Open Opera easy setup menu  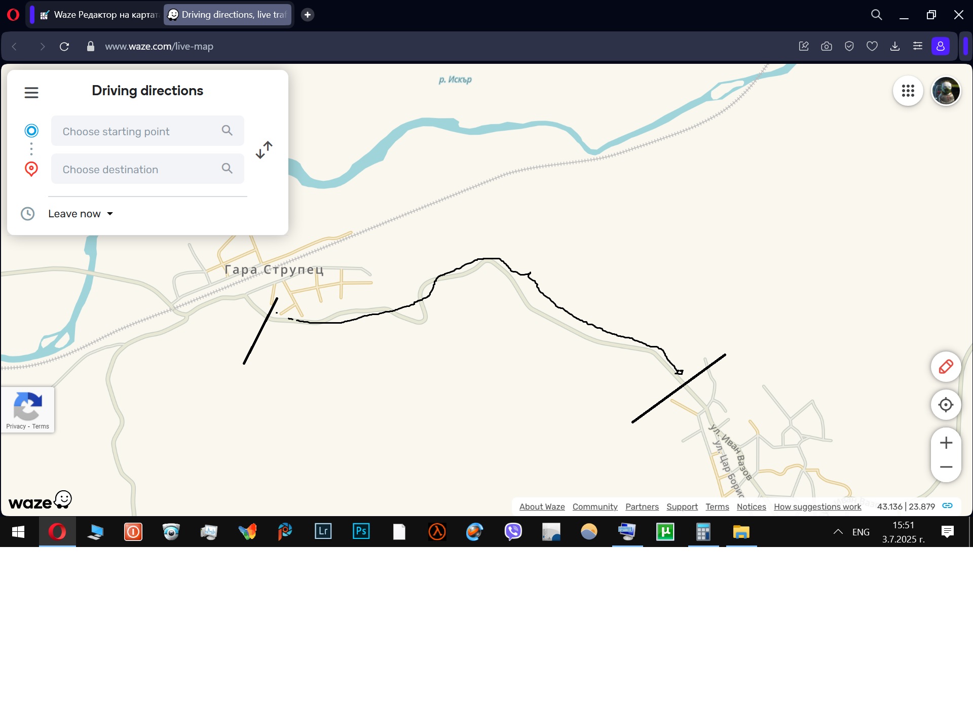[x=918, y=47]
